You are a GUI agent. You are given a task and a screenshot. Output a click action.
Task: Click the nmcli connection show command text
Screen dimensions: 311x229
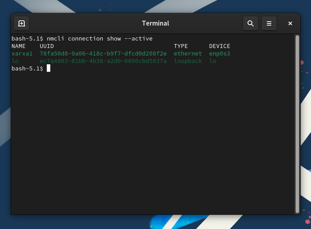pyautogui.click(x=100, y=39)
